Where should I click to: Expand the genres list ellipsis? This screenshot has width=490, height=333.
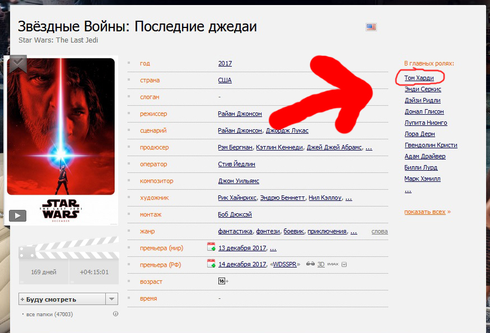[x=354, y=232]
